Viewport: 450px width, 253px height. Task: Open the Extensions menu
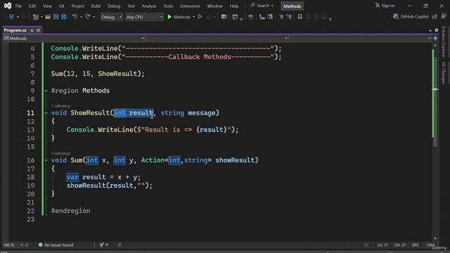tap(190, 6)
